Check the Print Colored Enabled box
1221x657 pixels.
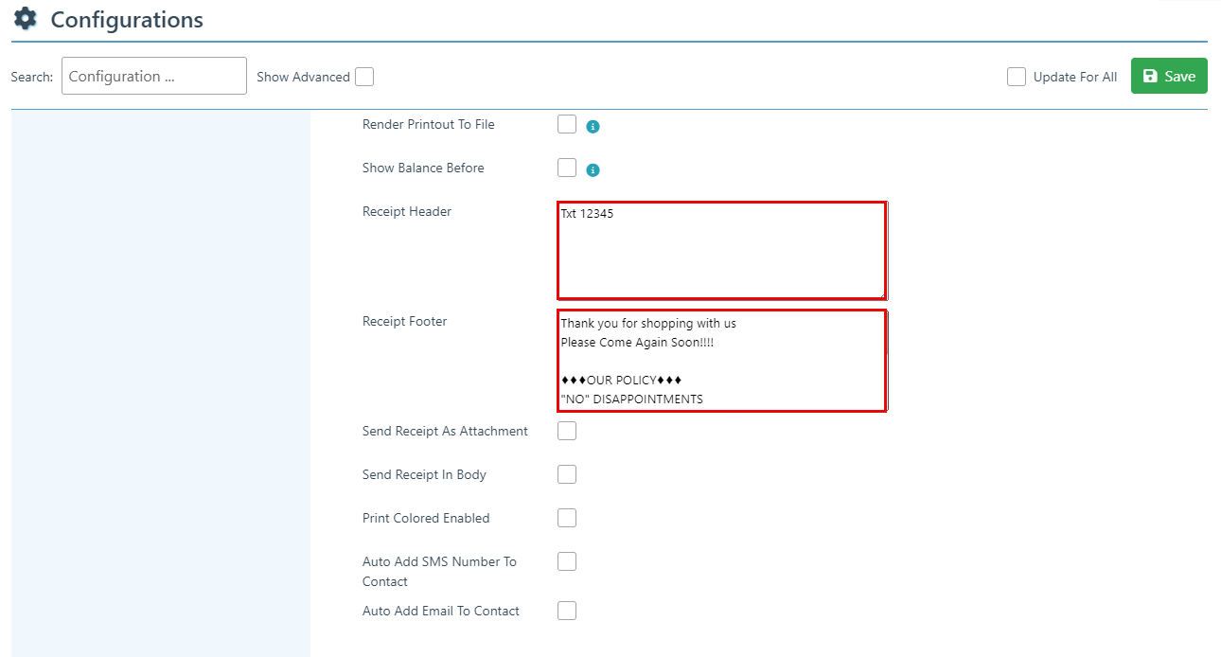tap(567, 518)
